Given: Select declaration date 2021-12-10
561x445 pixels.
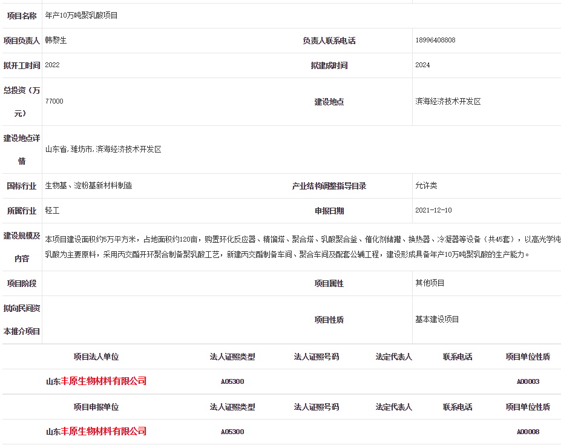Looking at the screenshot, I should (433, 210).
